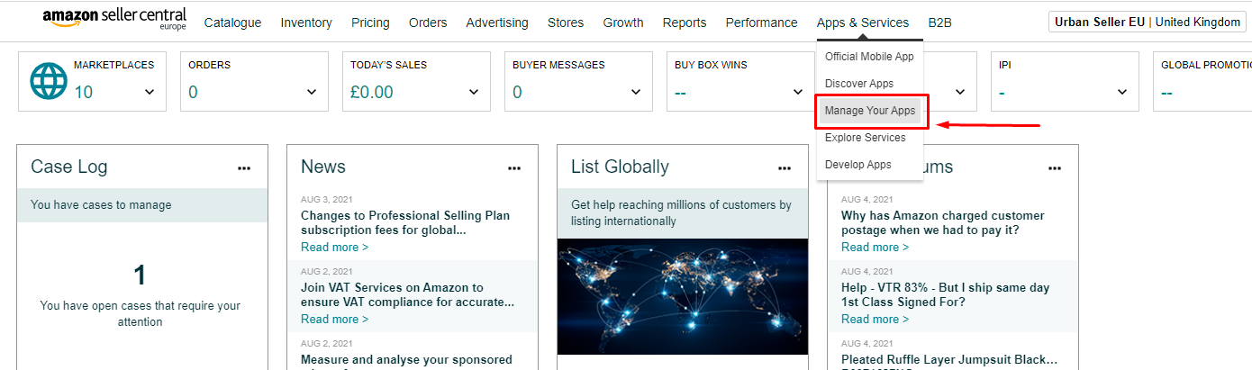Click the Amazon Seller Central logo
The image size is (1252, 370).
pos(114,20)
